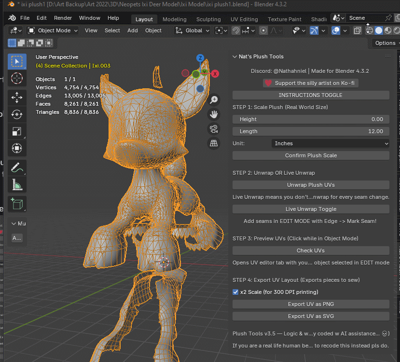Collapse Nat's Plush Tools panel

point(234,56)
